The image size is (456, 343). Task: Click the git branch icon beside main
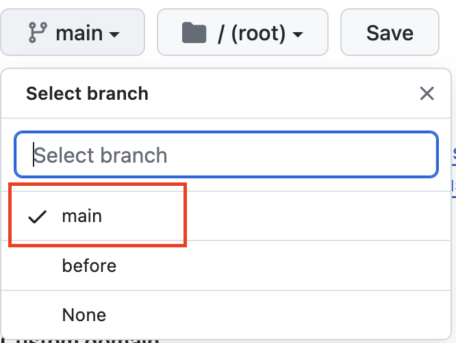click(x=38, y=33)
